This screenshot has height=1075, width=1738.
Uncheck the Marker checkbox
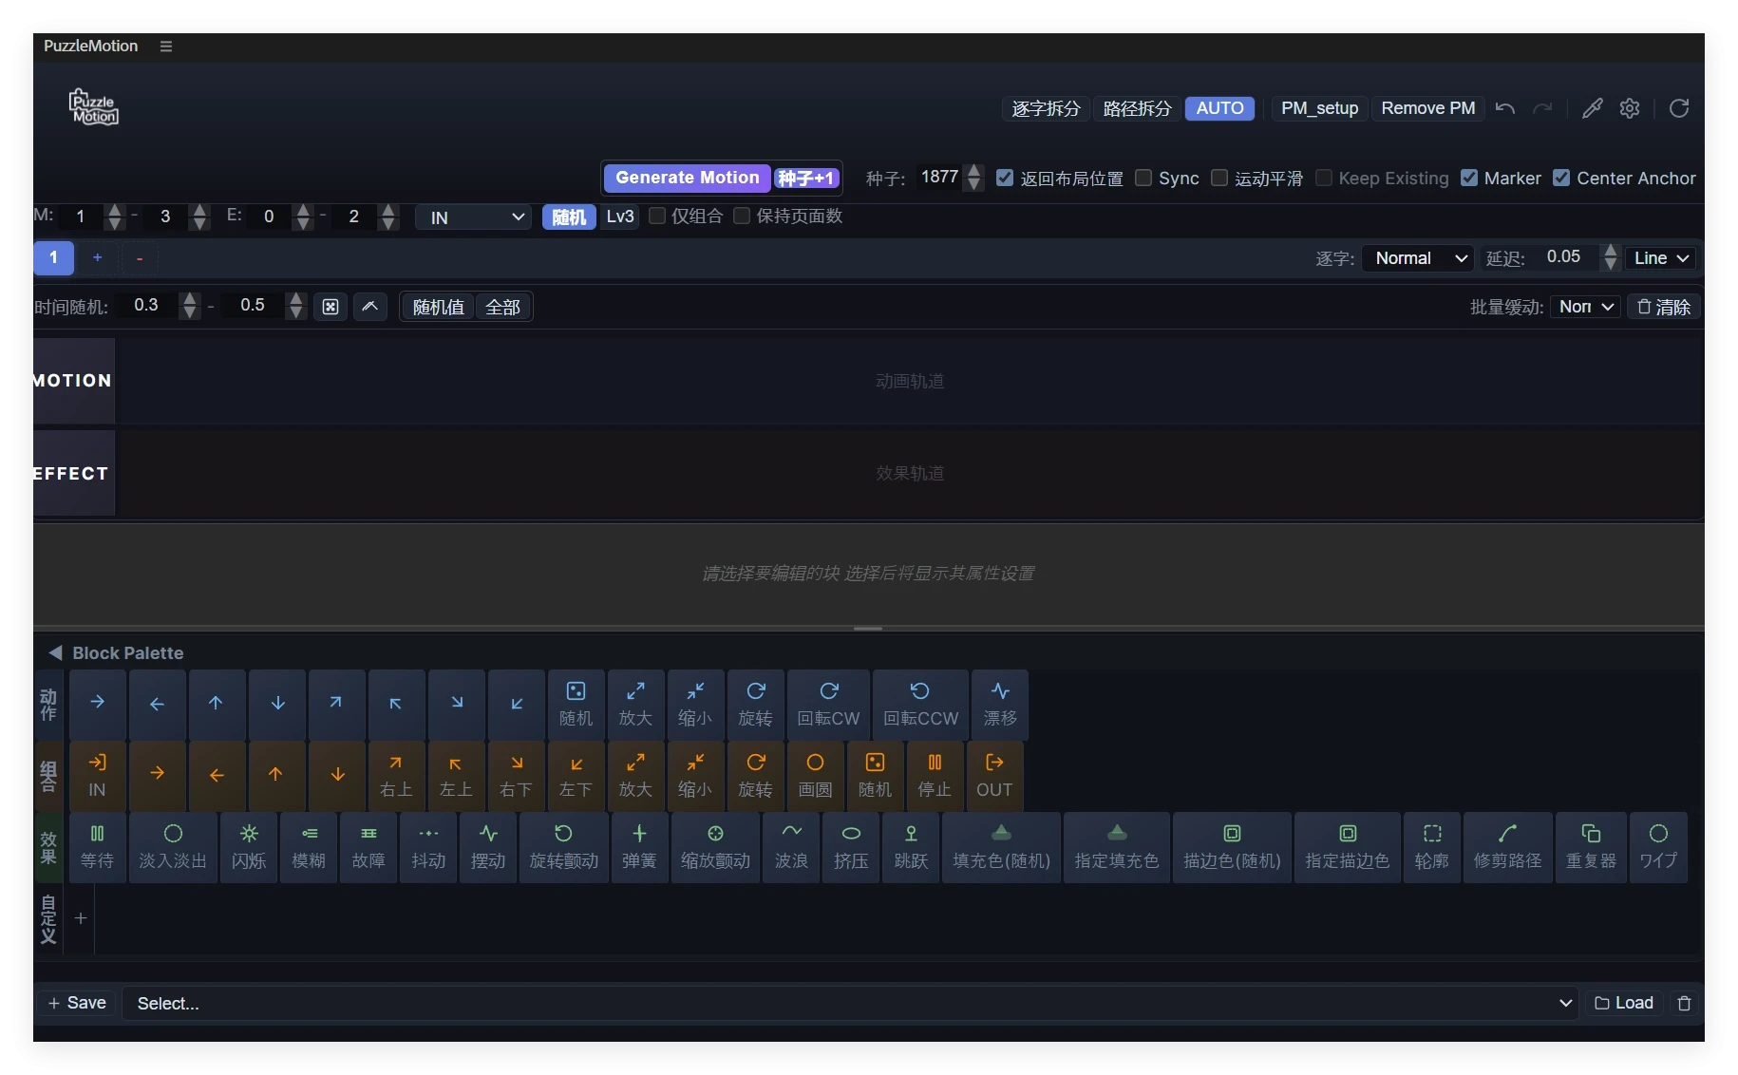coord(1469,178)
